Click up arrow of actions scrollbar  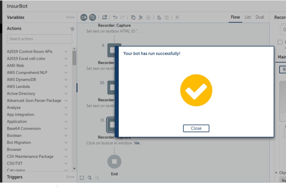pyautogui.click(x=74, y=49)
